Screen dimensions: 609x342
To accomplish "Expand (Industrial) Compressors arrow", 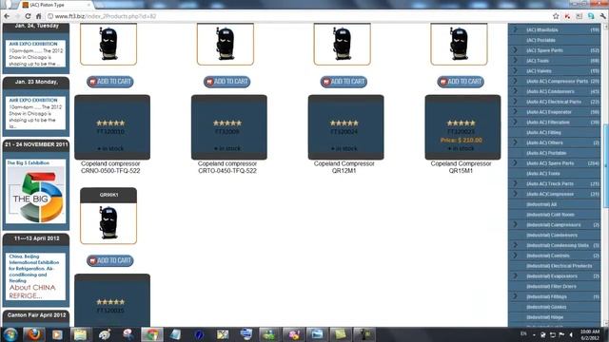I will click(x=515, y=224).
